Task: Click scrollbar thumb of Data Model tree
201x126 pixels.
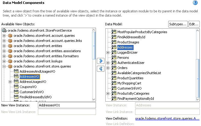Action: click(198, 78)
